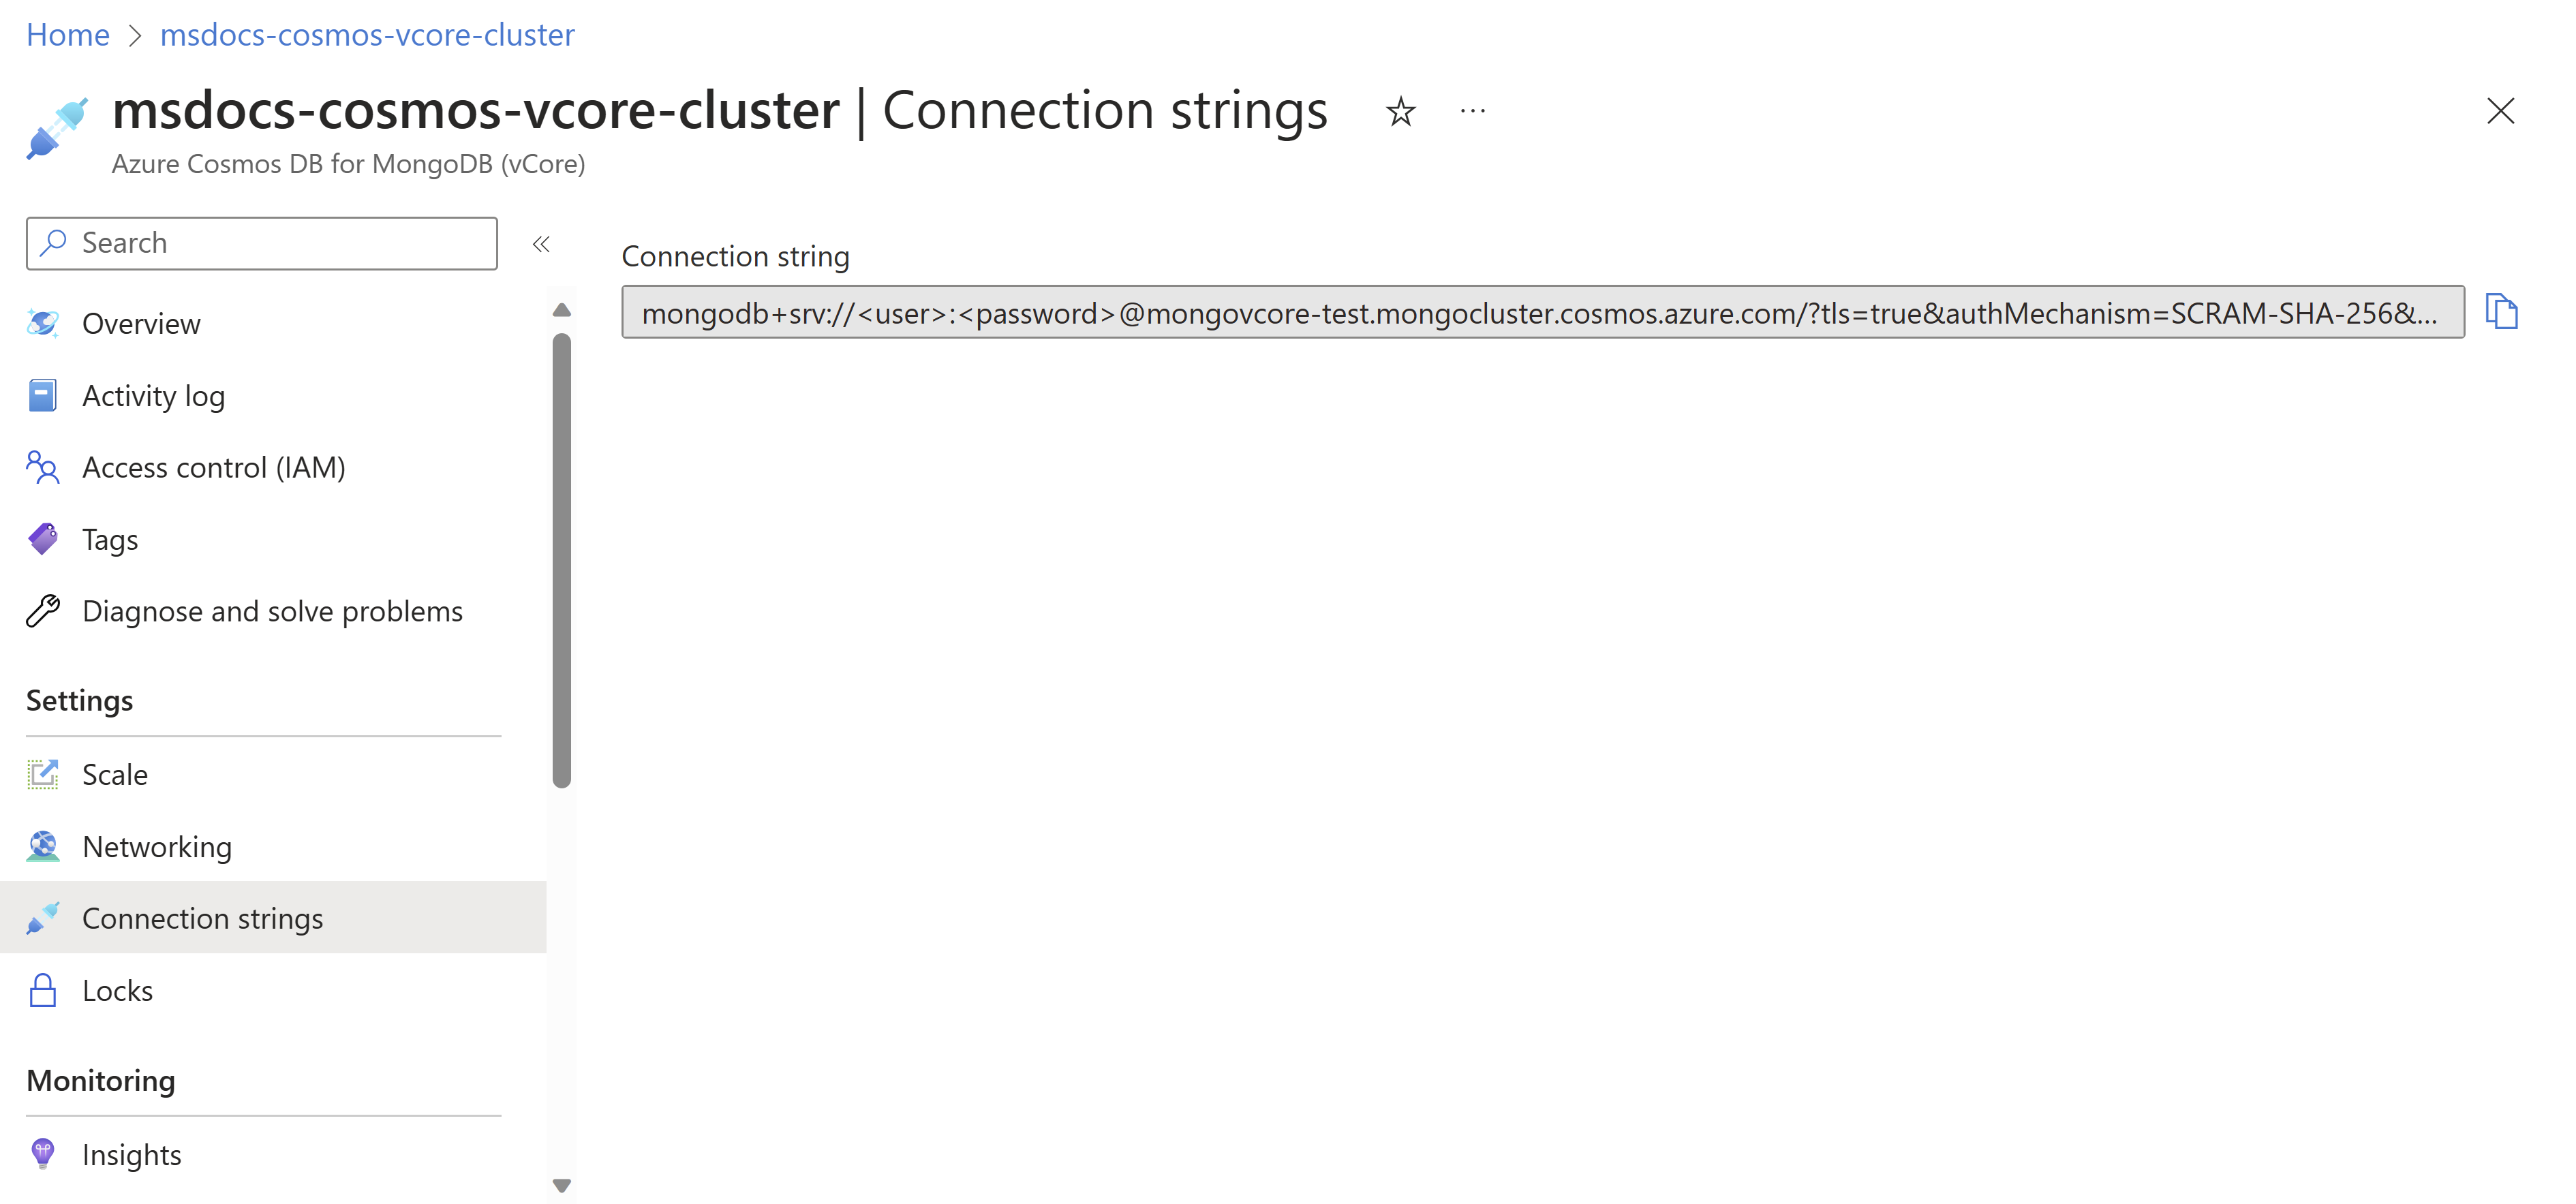Open Diagnose and solve problems wrench icon
Image resolution: width=2576 pixels, height=1204 pixels.
click(x=42, y=610)
